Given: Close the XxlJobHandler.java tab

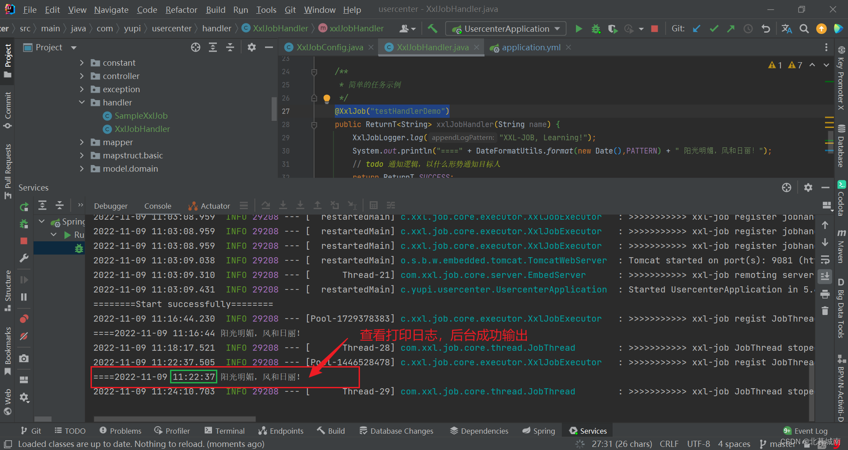Looking at the screenshot, I should point(477,47).
